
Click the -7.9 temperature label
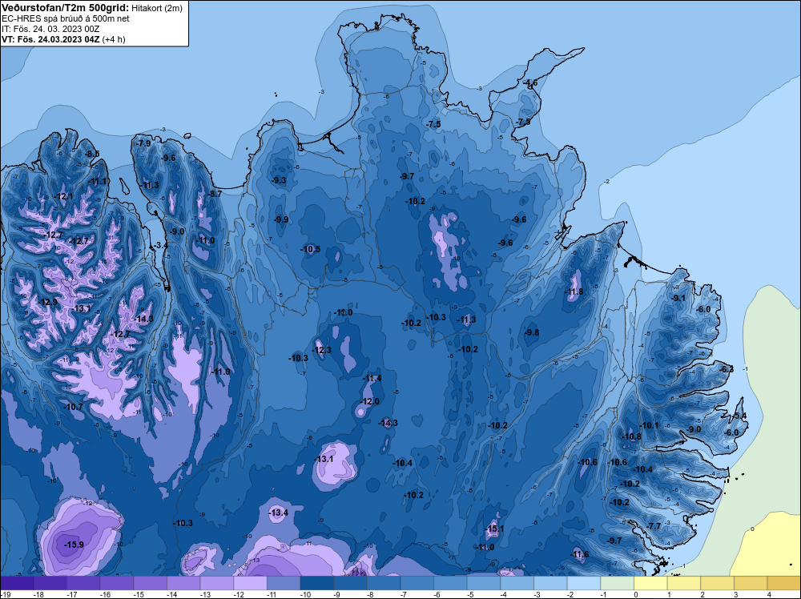pyautogui.click(x=143, y=143)
